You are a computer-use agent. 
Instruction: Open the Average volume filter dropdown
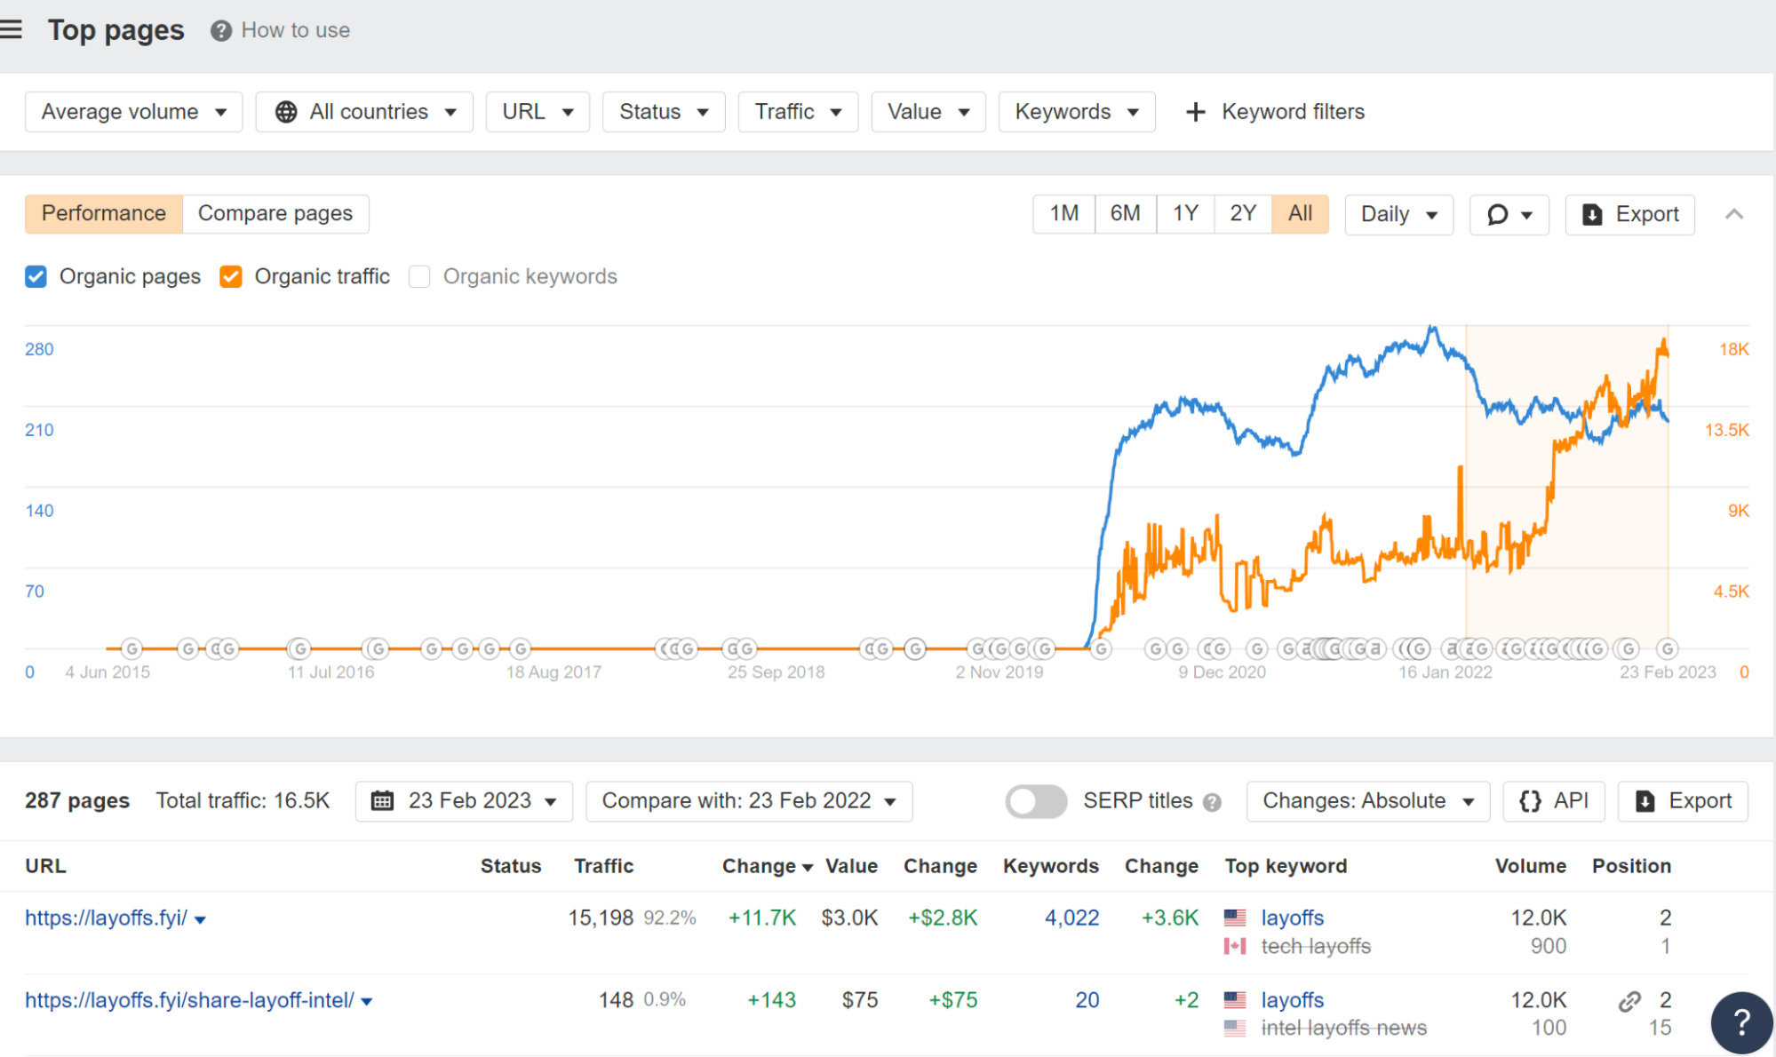coord(132,111)
